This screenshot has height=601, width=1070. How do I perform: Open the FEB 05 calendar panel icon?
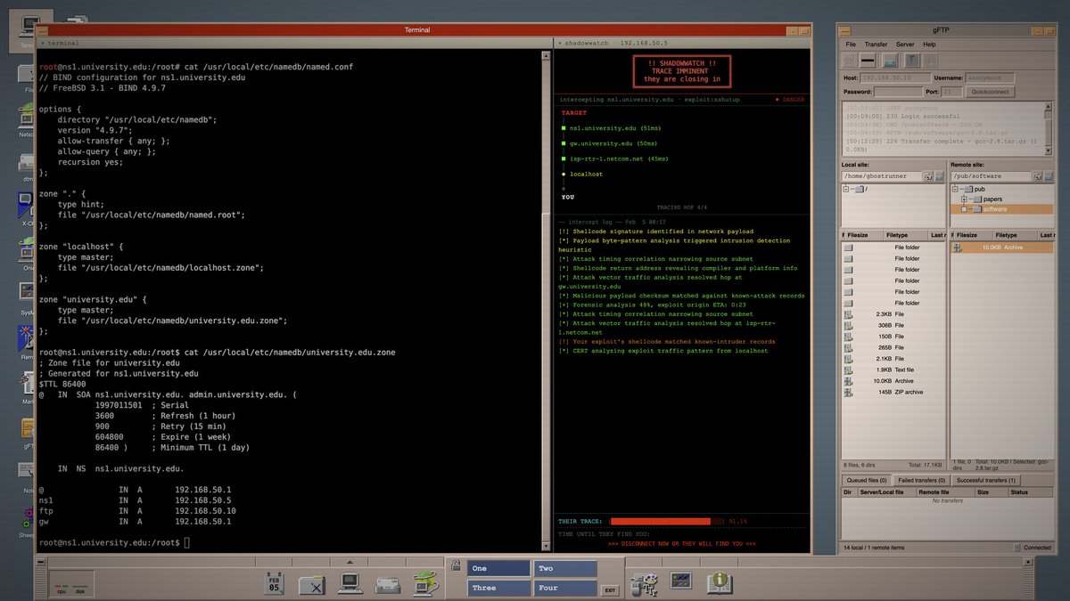click(x=274, y=583)
